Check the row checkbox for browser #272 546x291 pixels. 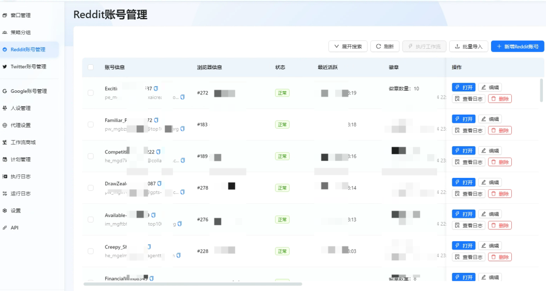pos(91,93)
